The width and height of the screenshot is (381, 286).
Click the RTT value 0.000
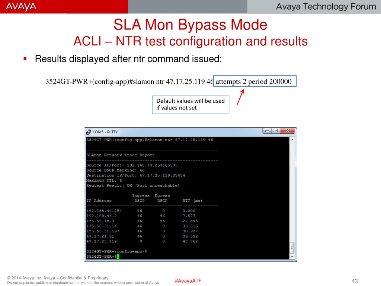[x=189, y=211]
